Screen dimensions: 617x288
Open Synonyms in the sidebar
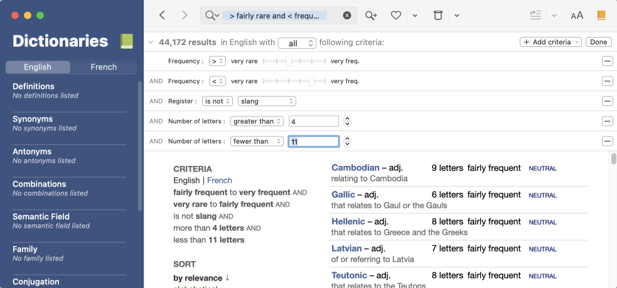33,119
